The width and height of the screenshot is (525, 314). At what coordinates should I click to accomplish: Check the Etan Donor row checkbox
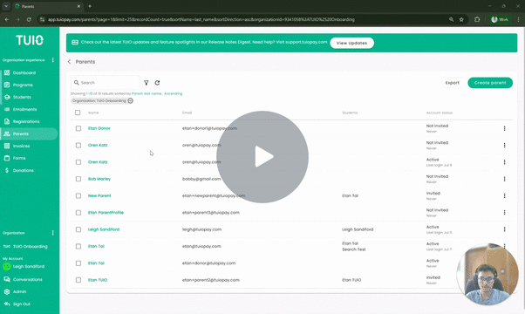(78, 128)
